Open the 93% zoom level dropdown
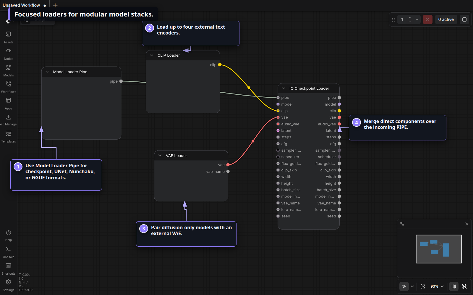The height and width of the screenshot is (295, 473). pyautogui.click(x=437, y=286)
